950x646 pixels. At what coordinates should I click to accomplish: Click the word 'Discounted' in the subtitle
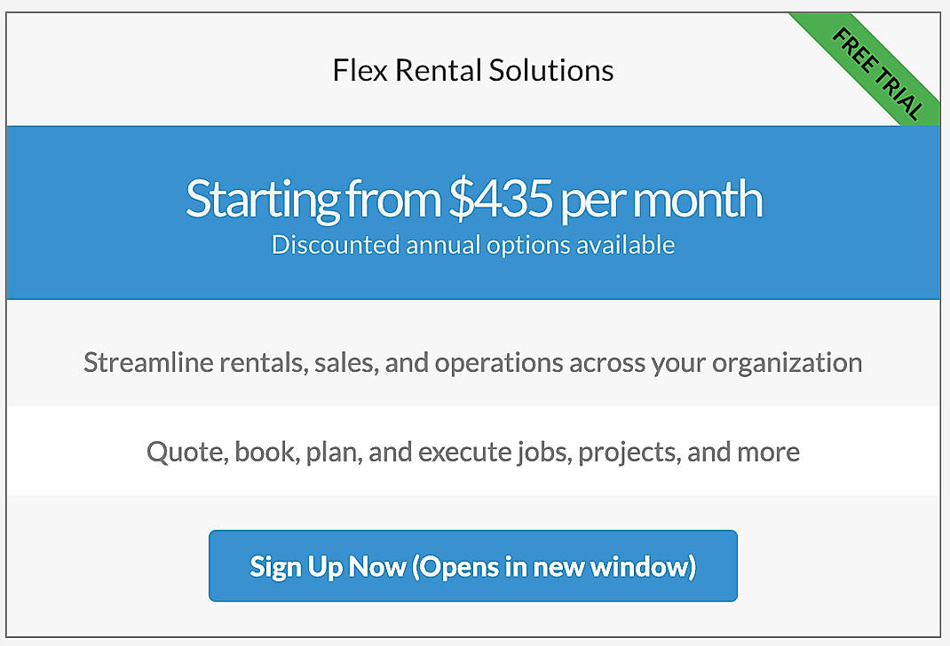point(336,244)
